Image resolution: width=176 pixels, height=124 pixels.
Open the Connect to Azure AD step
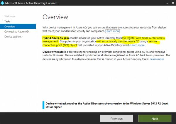coord(17,32)
